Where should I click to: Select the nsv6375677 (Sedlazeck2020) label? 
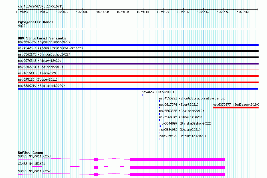click(236, 105)
